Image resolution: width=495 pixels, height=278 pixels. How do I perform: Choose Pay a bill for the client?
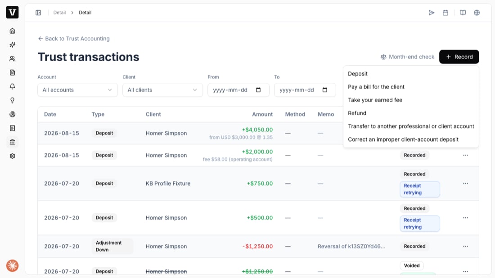tap(411, 87)
